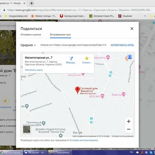Zoom out with the minus button
155x155 pixels.
[x=129, y=129]
